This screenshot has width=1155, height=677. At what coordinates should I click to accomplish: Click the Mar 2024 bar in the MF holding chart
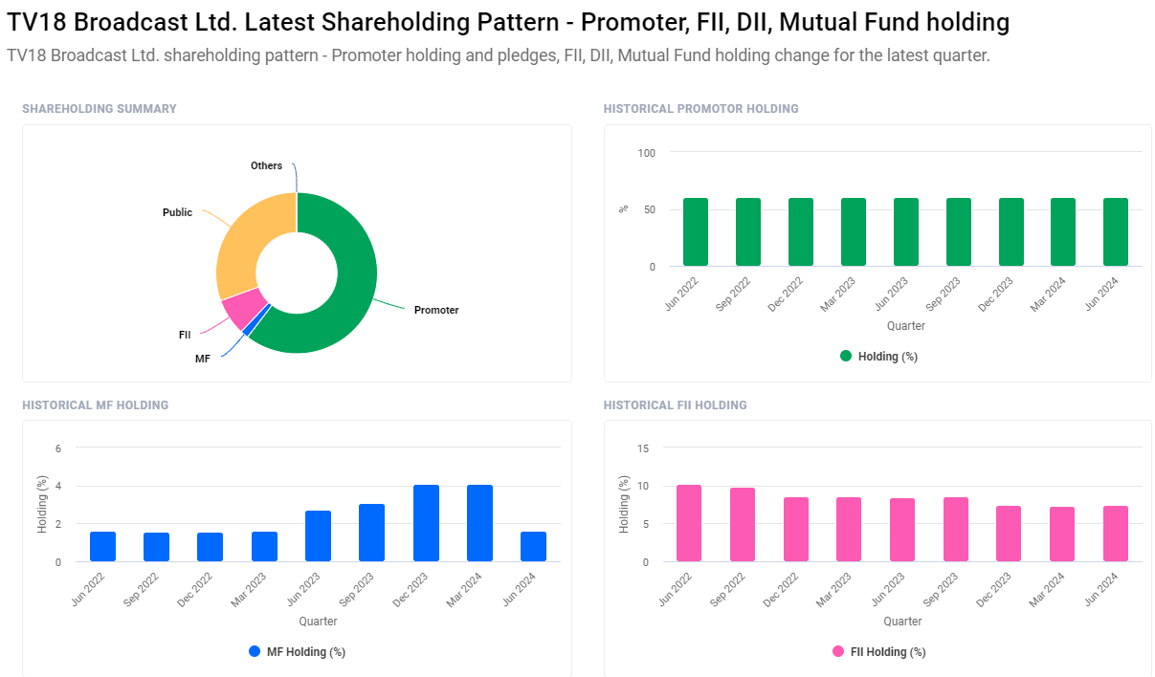[479, 524]
